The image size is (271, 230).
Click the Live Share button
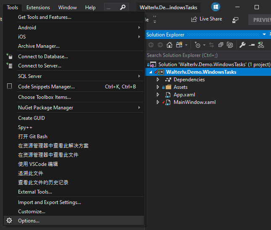pyautogui.click(x=206, y=19)
